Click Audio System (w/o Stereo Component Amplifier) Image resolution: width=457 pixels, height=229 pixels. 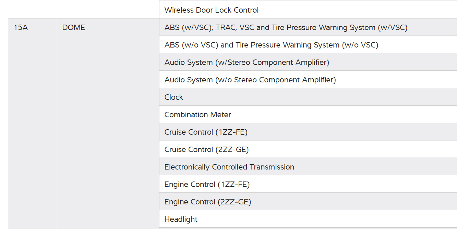pos(250,80)
